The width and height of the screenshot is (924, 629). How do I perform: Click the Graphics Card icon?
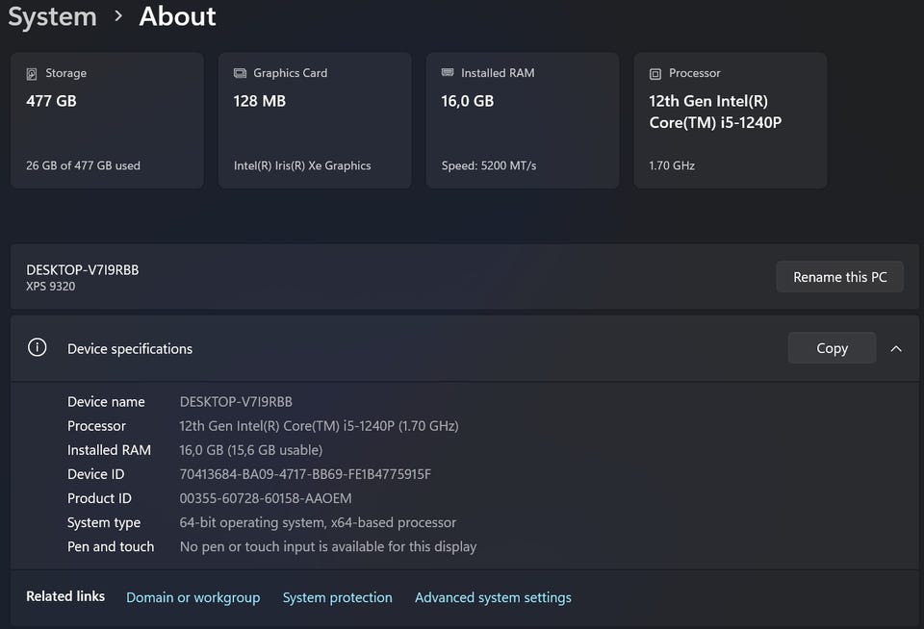[240, 73]
